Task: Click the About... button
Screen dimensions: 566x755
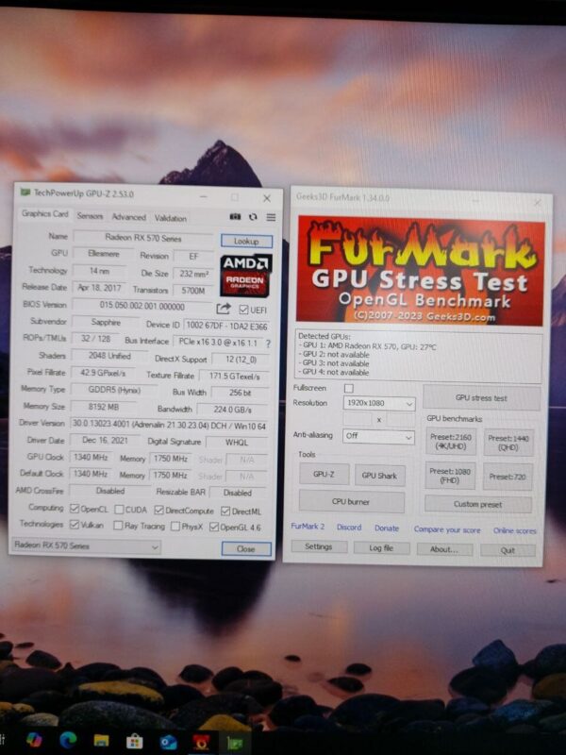Action: [x=444, y=549]
